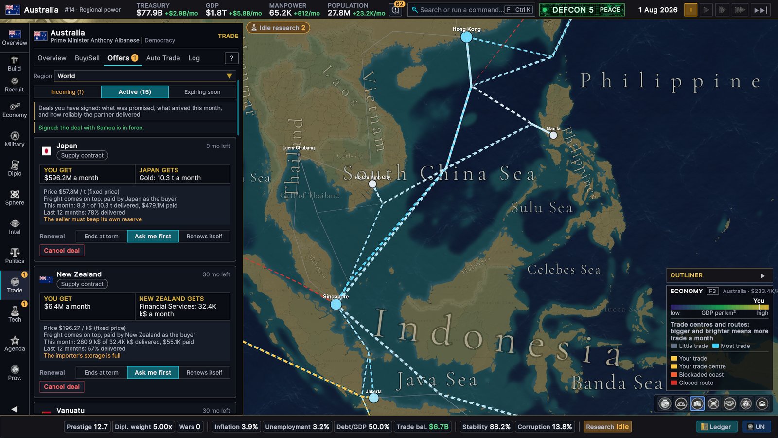The image size is (778, 438).
Task: Set New Zealand renewal to Ask me first
Action: click(153, 373)
